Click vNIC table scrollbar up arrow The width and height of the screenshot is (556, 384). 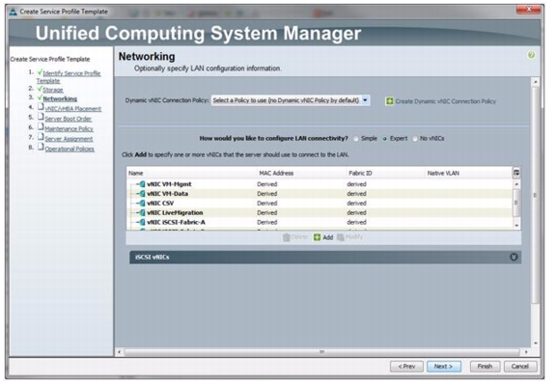pos(516,184)
